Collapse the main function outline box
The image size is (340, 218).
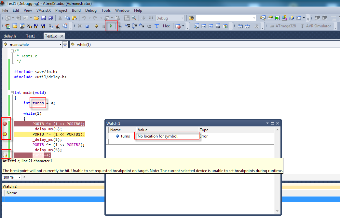coord(12,93)
